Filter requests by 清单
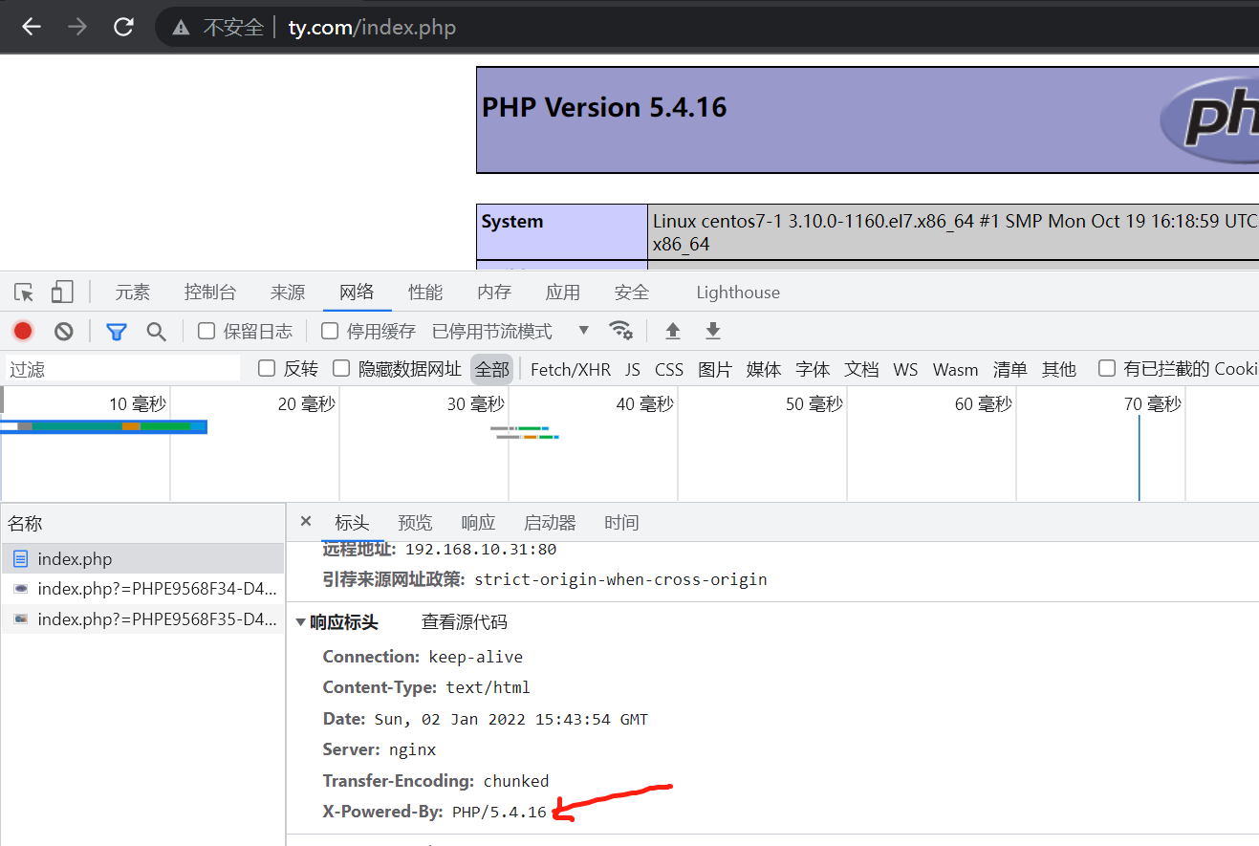This screenshot has width=1259, height=846. coord(1010,369)
